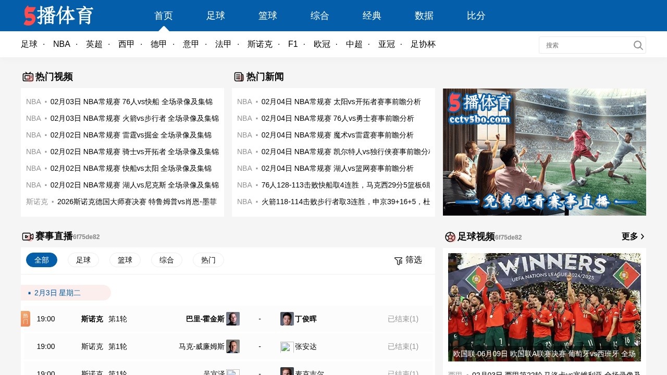Open the 筛选 filter options
667x375 pixels.
click(x=413, y=260)
